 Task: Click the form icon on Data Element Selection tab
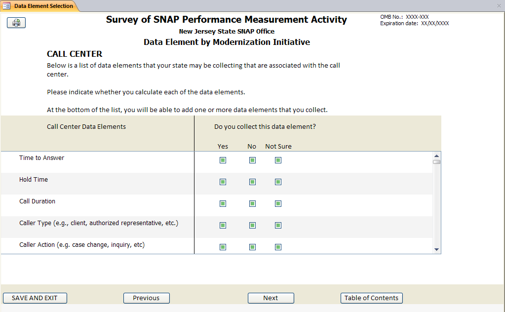coord(7,6)
